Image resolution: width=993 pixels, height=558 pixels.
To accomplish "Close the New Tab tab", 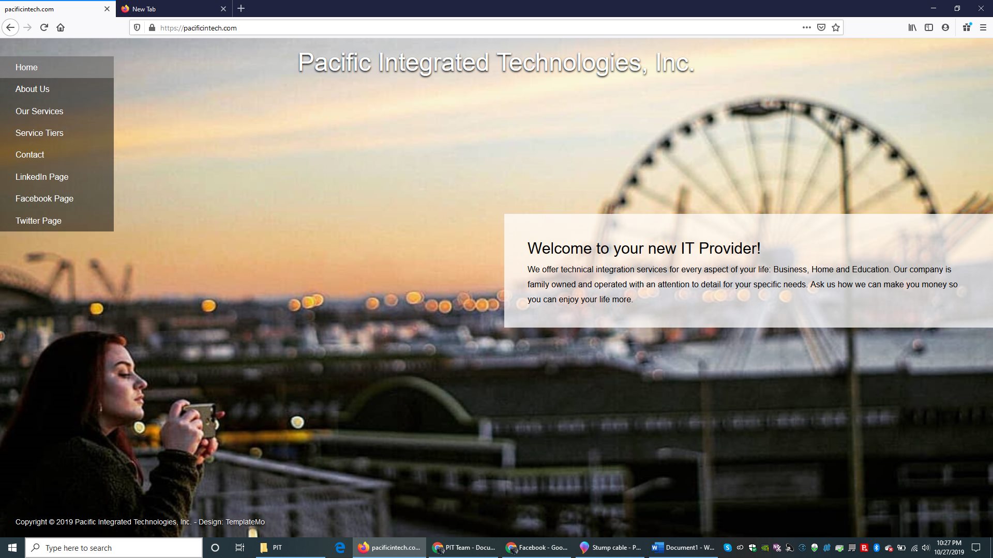I will click(223, 9).
